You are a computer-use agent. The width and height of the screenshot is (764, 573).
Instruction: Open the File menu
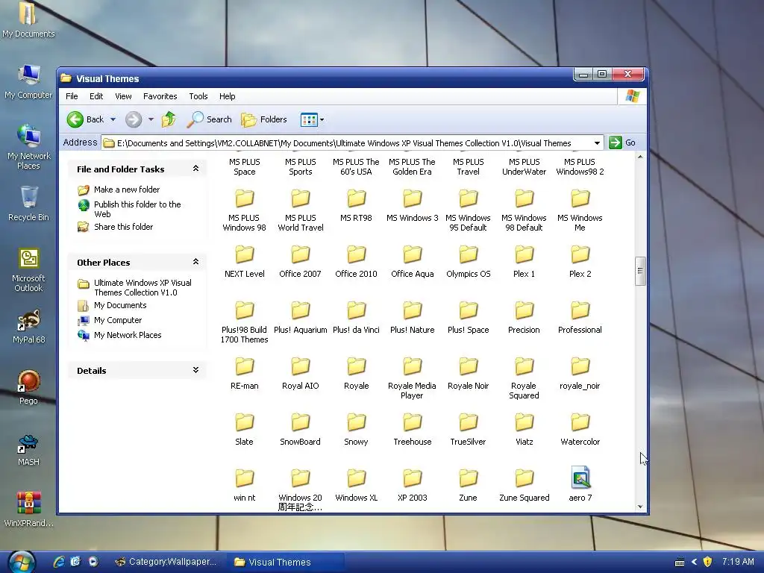[x=72, y=96]
